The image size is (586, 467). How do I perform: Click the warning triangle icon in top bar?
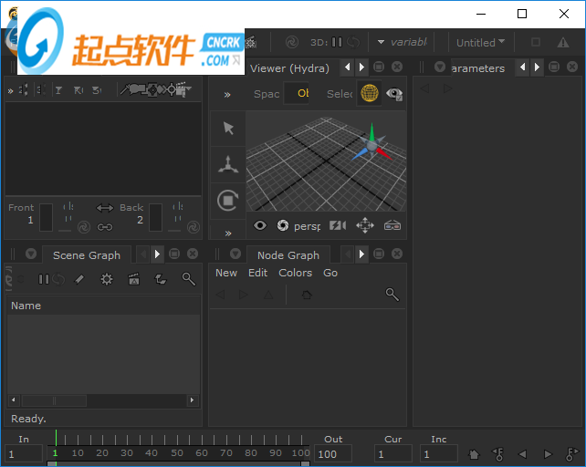(x=563, y=42)
